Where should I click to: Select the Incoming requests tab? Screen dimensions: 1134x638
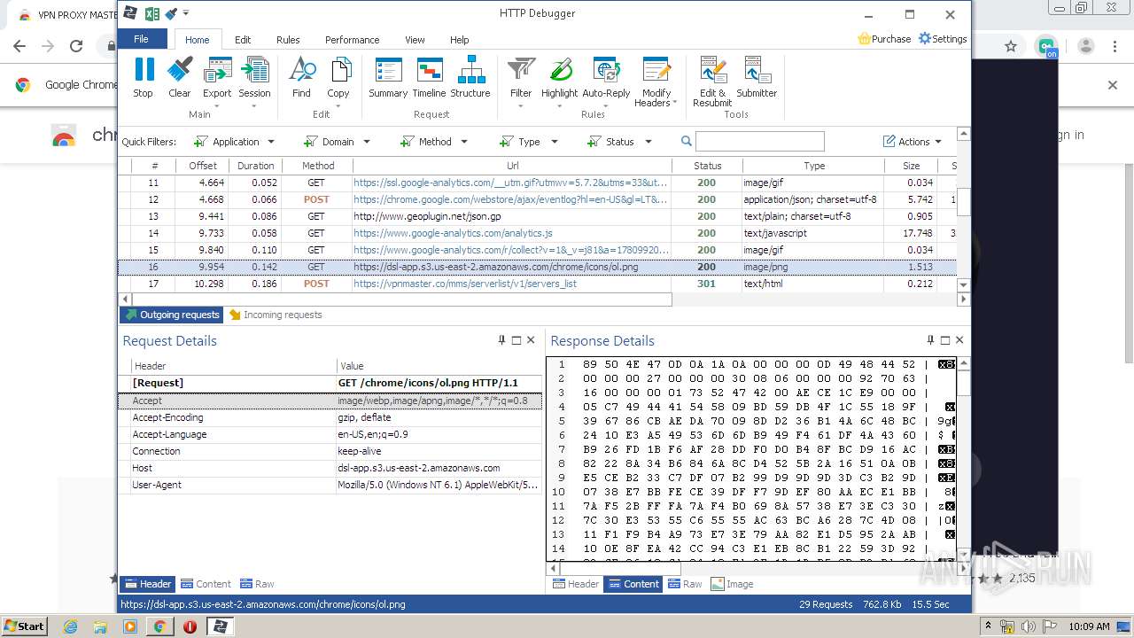pos(276,315)
